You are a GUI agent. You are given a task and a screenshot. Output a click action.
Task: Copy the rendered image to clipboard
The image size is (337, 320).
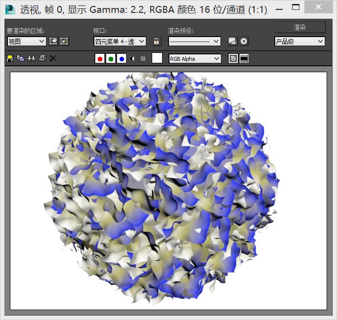(21, 58)
